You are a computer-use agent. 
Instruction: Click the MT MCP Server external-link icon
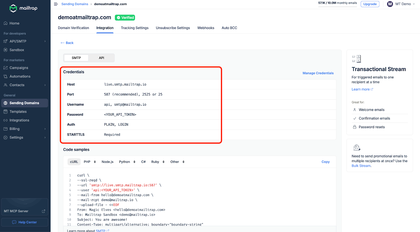pos(44,211)
